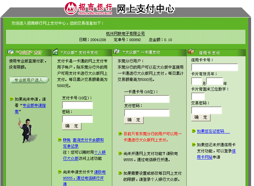The width and height of the screenshot is (254, 186).
Task: Click 确定 button in 信用卡支付 panel
Action: coord(201,117)
